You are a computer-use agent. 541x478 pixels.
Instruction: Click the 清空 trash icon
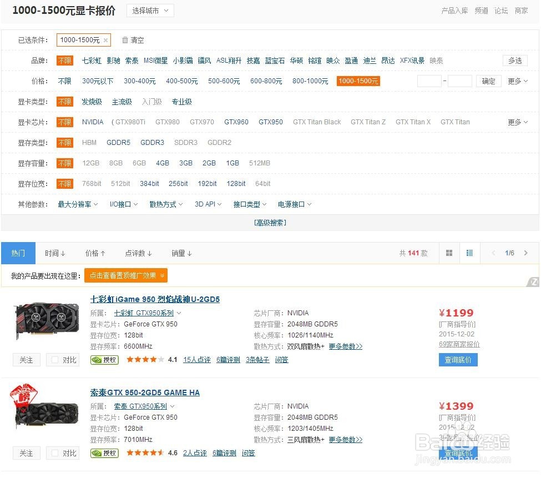pos(125,40)
